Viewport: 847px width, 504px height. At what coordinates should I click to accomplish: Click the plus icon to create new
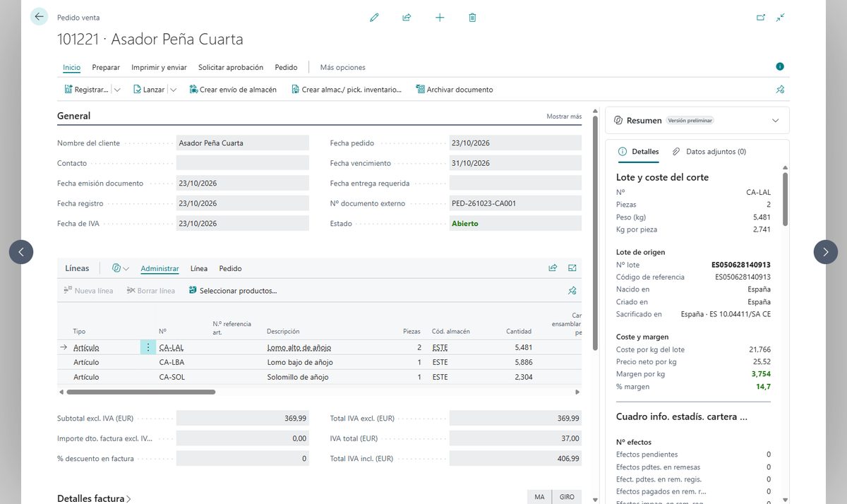[440, 17]
